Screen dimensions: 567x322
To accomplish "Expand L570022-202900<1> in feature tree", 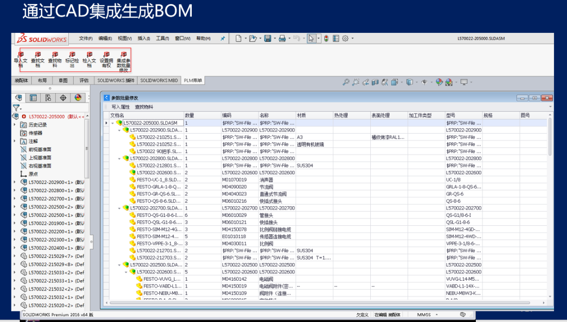I will 15,182.
